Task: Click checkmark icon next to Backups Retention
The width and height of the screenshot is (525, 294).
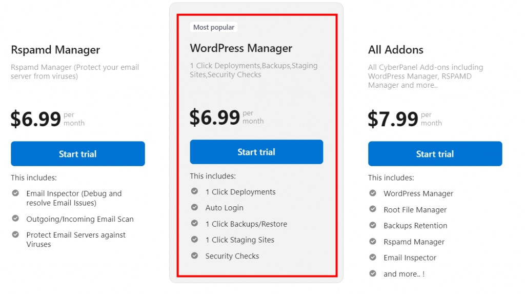Action: [x=373, y=225]
